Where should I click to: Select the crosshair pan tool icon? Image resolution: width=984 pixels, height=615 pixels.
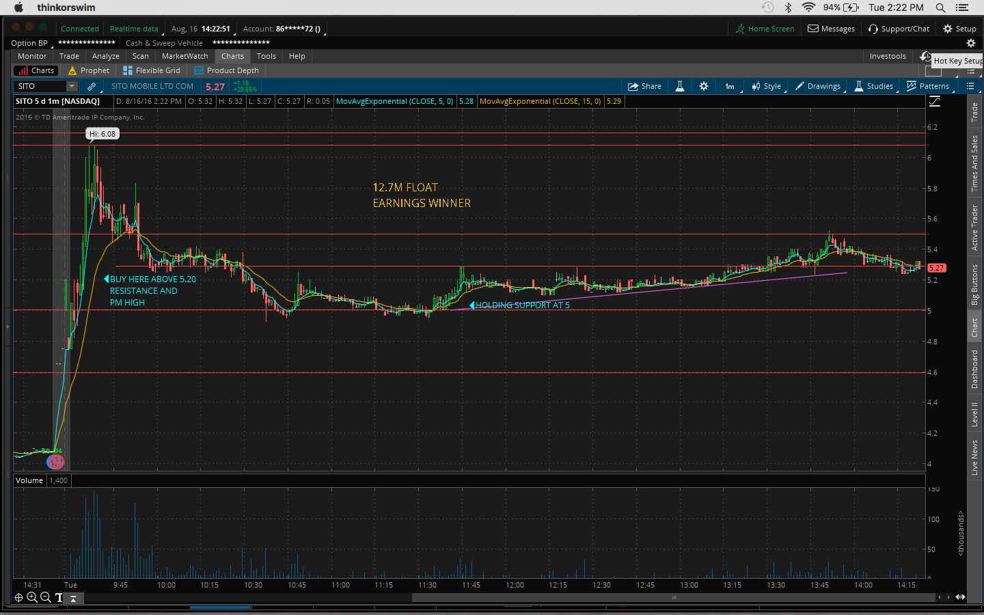[18, 597]
